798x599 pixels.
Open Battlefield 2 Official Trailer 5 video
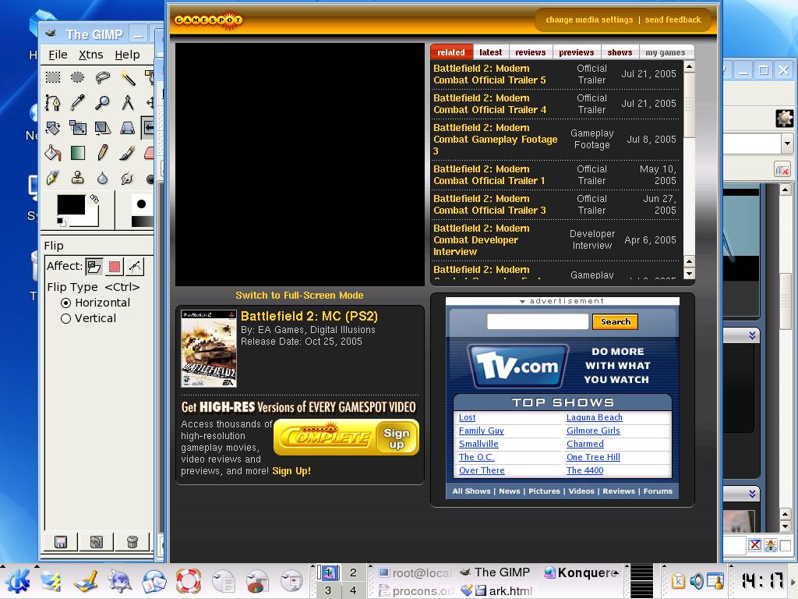tap(489, 74)
